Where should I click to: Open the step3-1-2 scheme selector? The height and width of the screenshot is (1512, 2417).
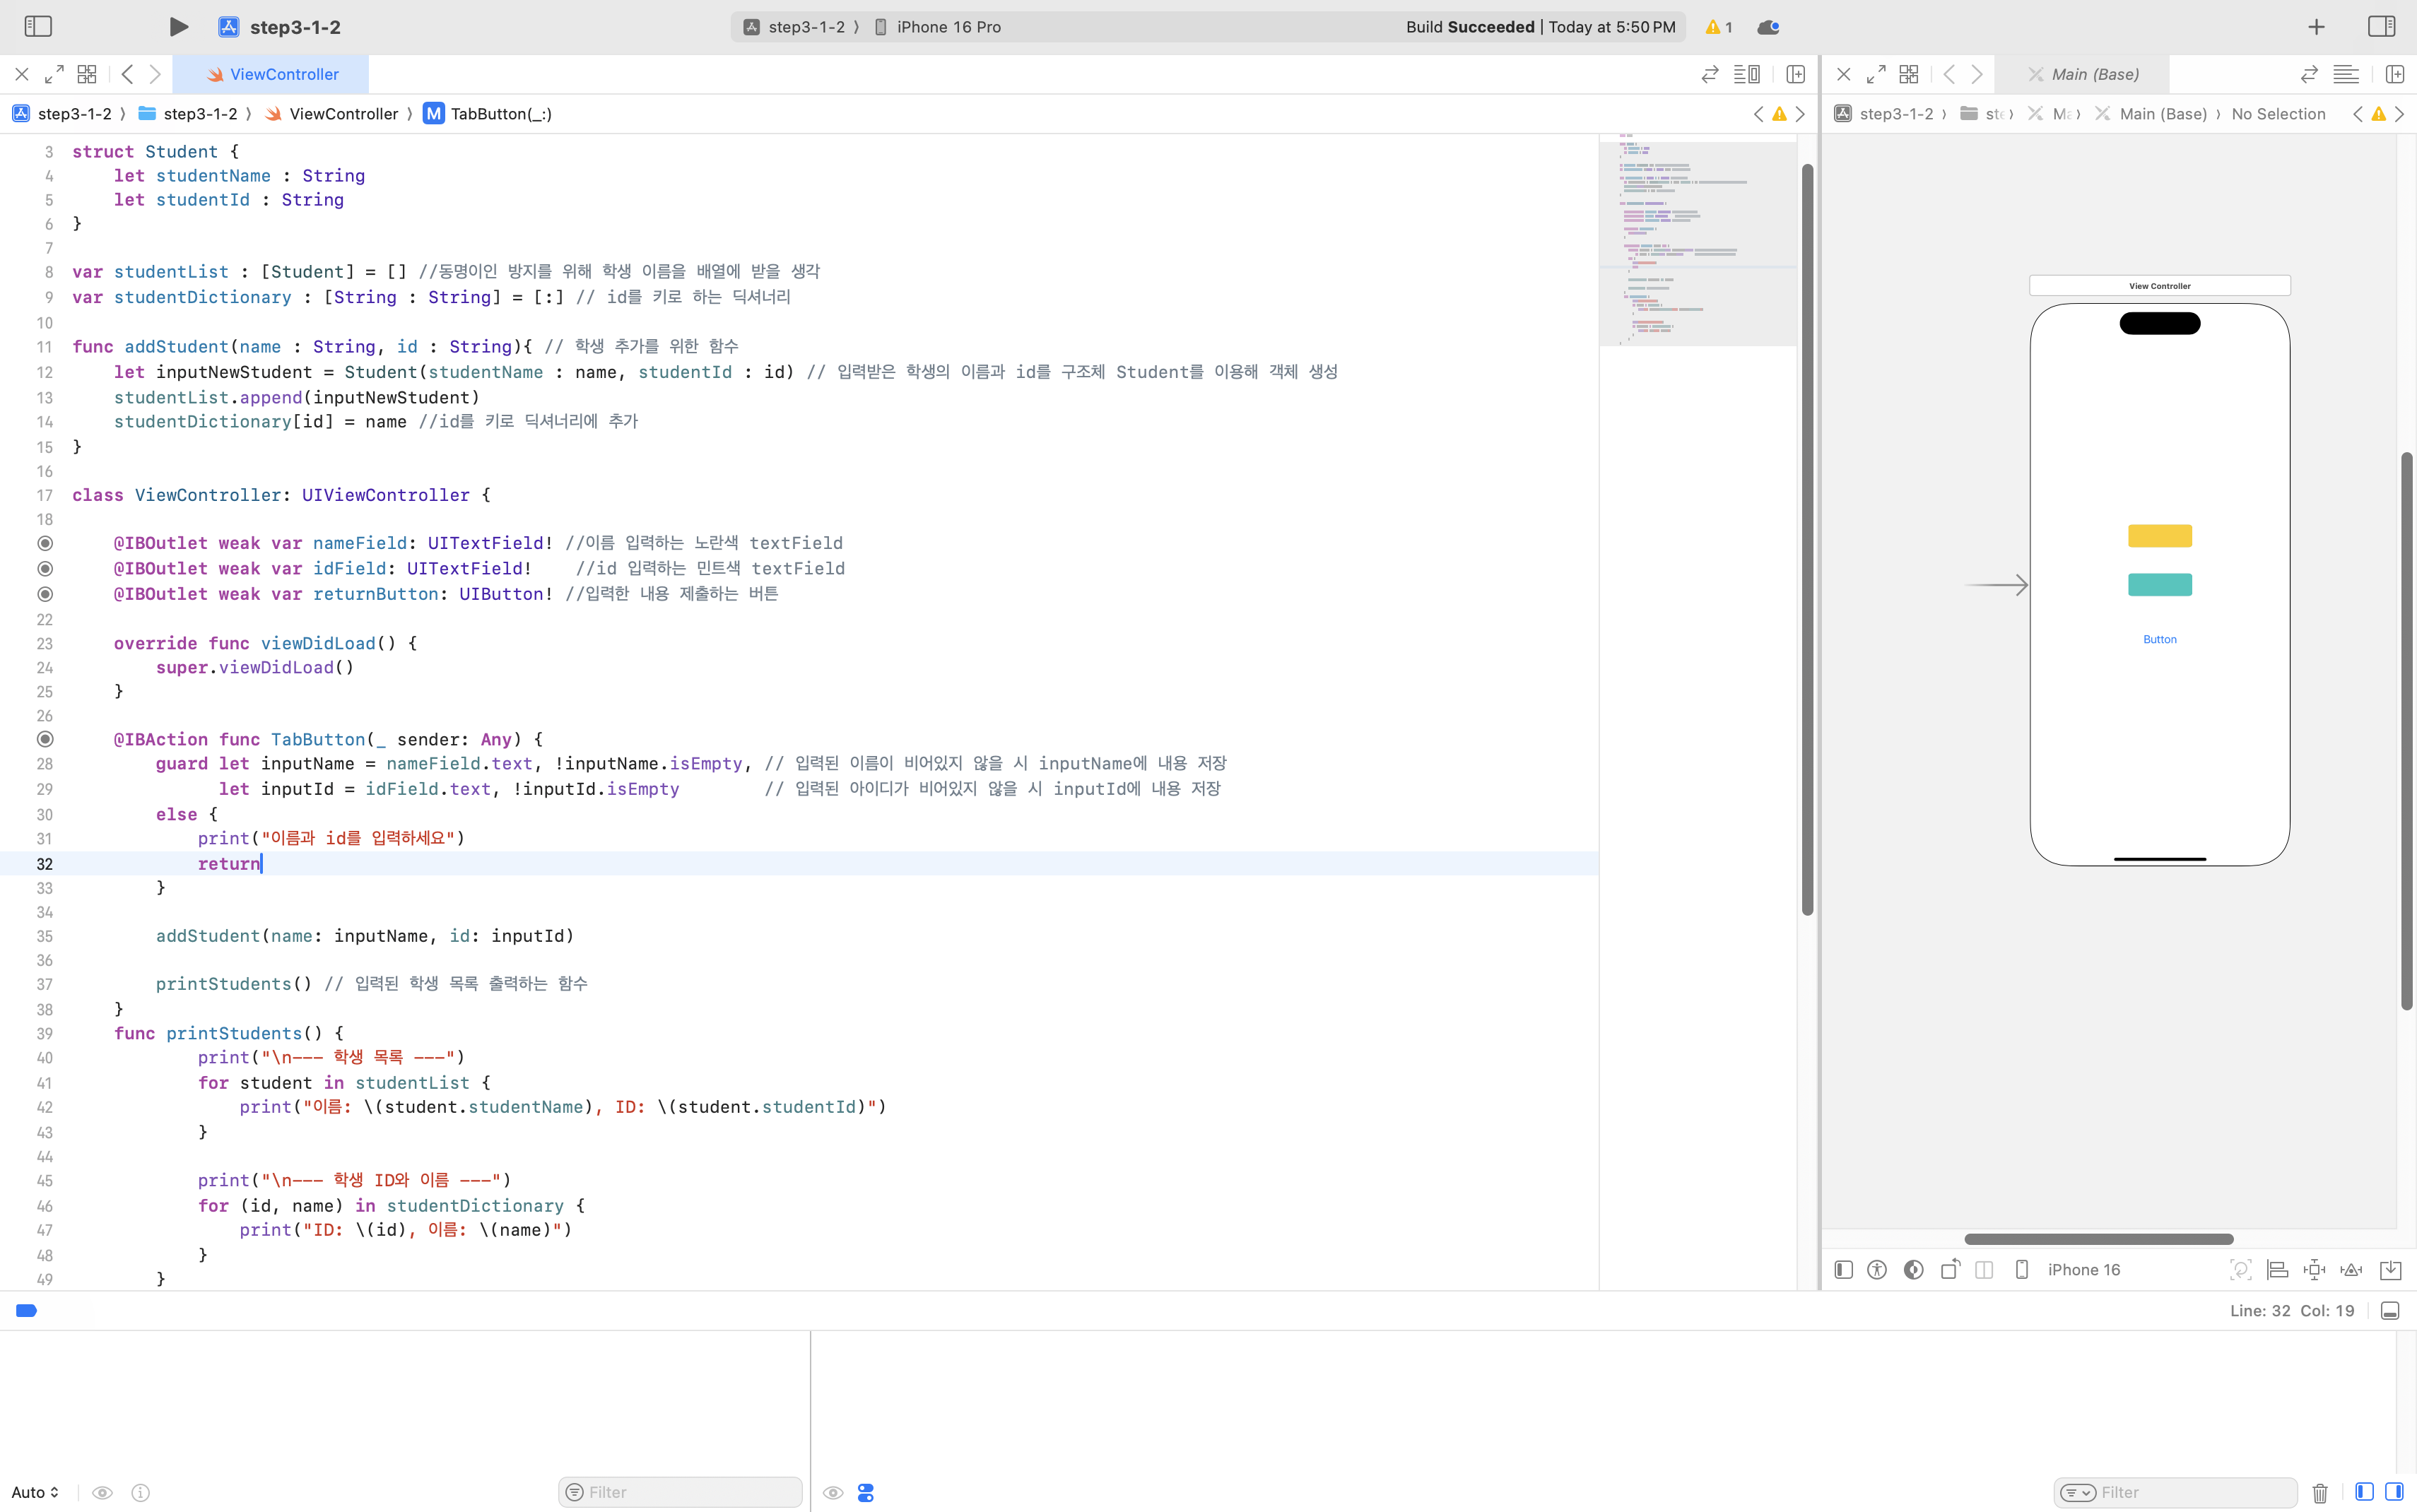796,27
